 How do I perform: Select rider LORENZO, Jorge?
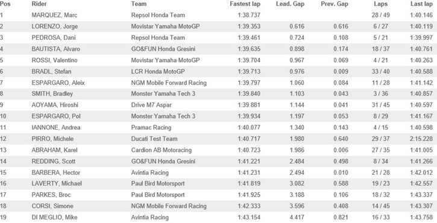(55, 27)
